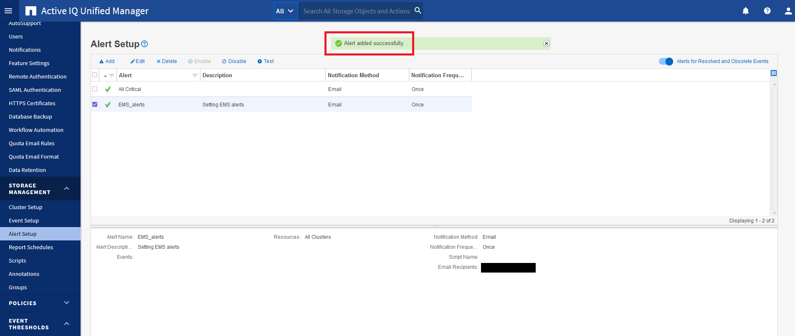Tick the select-all alerts checkbox
This screenshot has width=795, height=336.
tap(95, 75)
